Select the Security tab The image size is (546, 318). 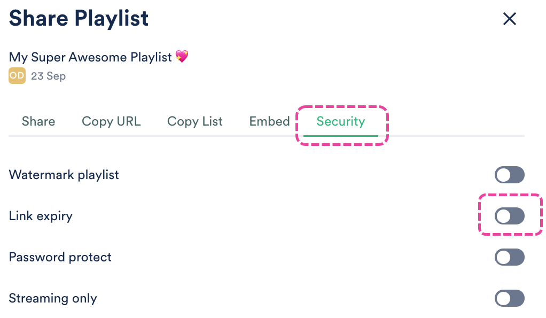[x=340, y=121]
